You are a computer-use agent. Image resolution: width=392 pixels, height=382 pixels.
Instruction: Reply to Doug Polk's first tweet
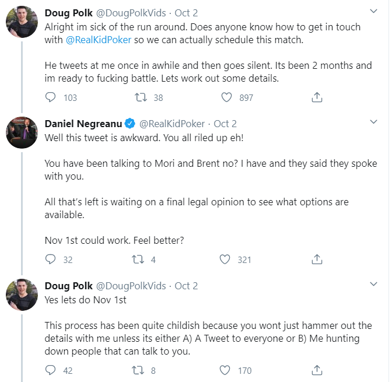[x=51, y=97]
